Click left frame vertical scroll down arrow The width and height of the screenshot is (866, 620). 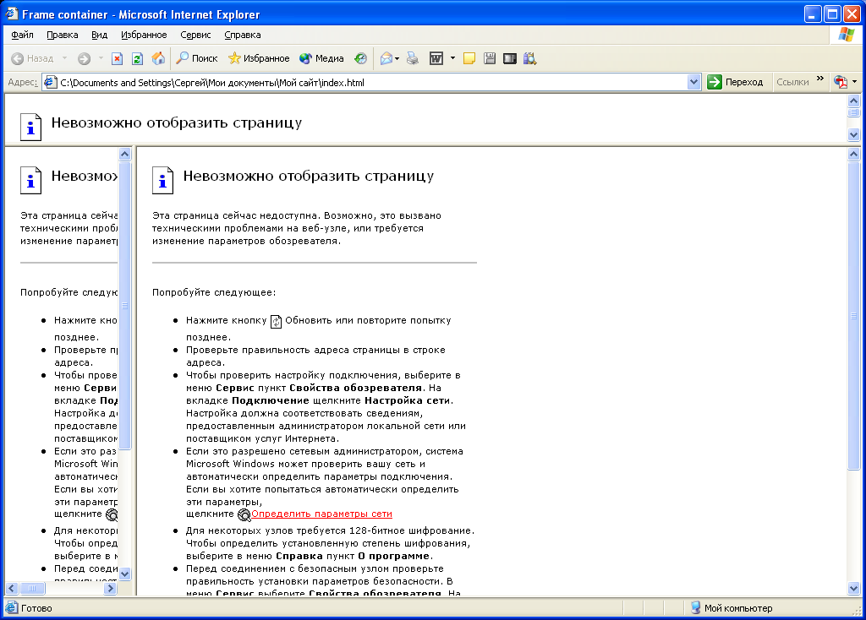tap(125, 574)
